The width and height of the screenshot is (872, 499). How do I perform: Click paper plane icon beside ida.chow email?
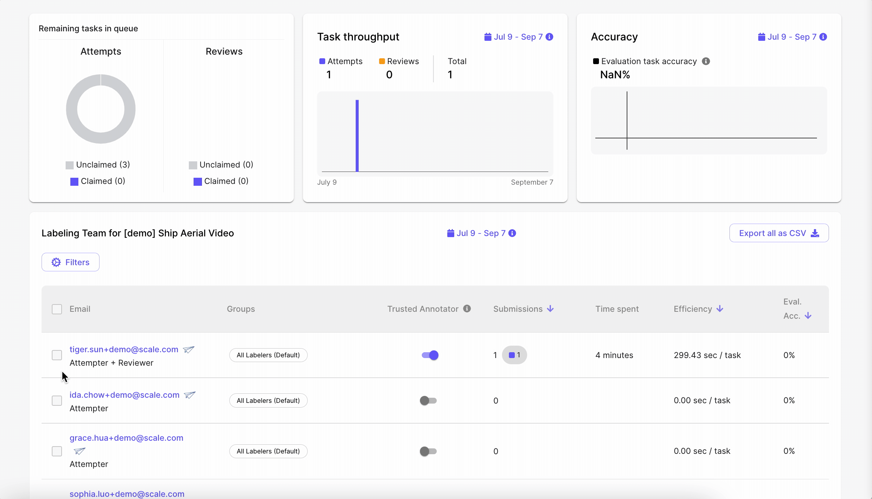point(190,395)
